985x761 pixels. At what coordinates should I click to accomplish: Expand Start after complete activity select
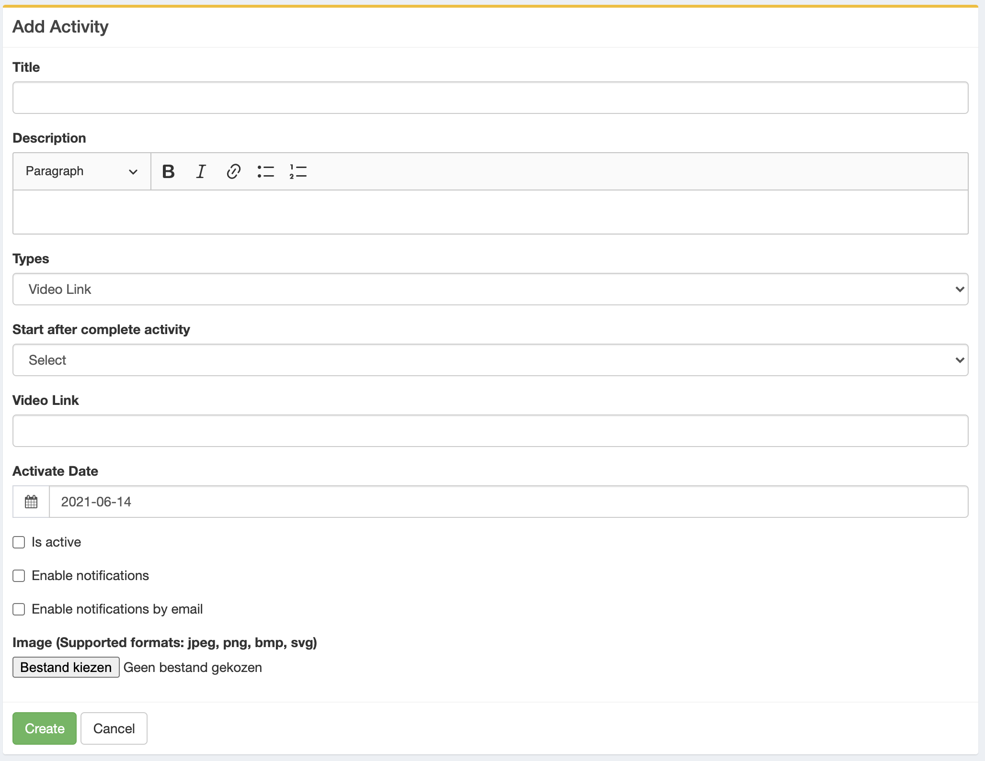click(491, 360)
